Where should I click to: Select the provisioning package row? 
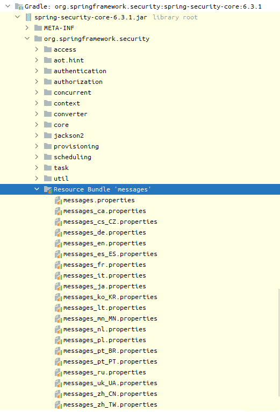[x=140, y=146]
